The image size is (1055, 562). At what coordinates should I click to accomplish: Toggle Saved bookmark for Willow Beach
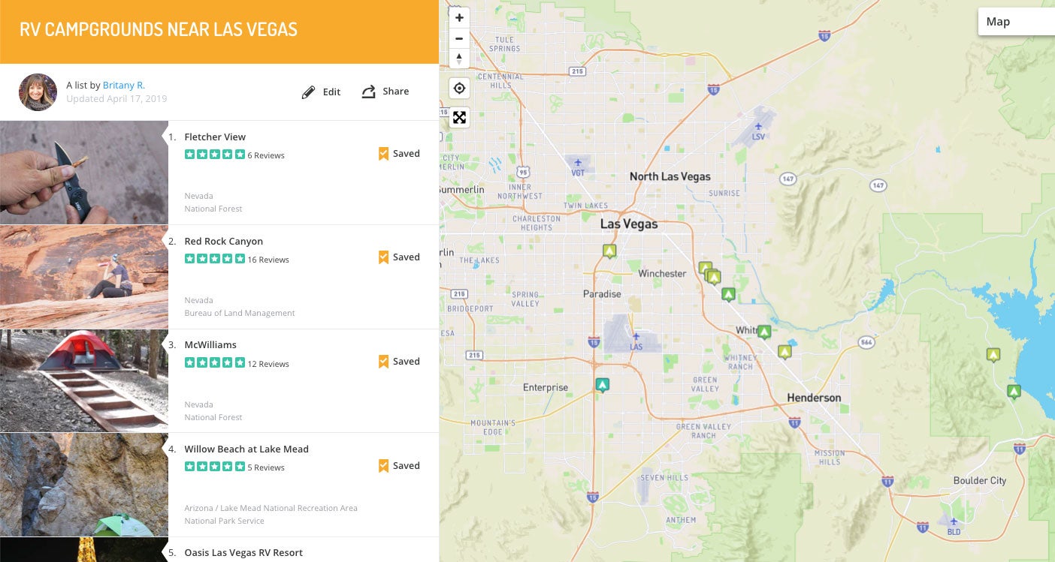click(x=399, y=466)
